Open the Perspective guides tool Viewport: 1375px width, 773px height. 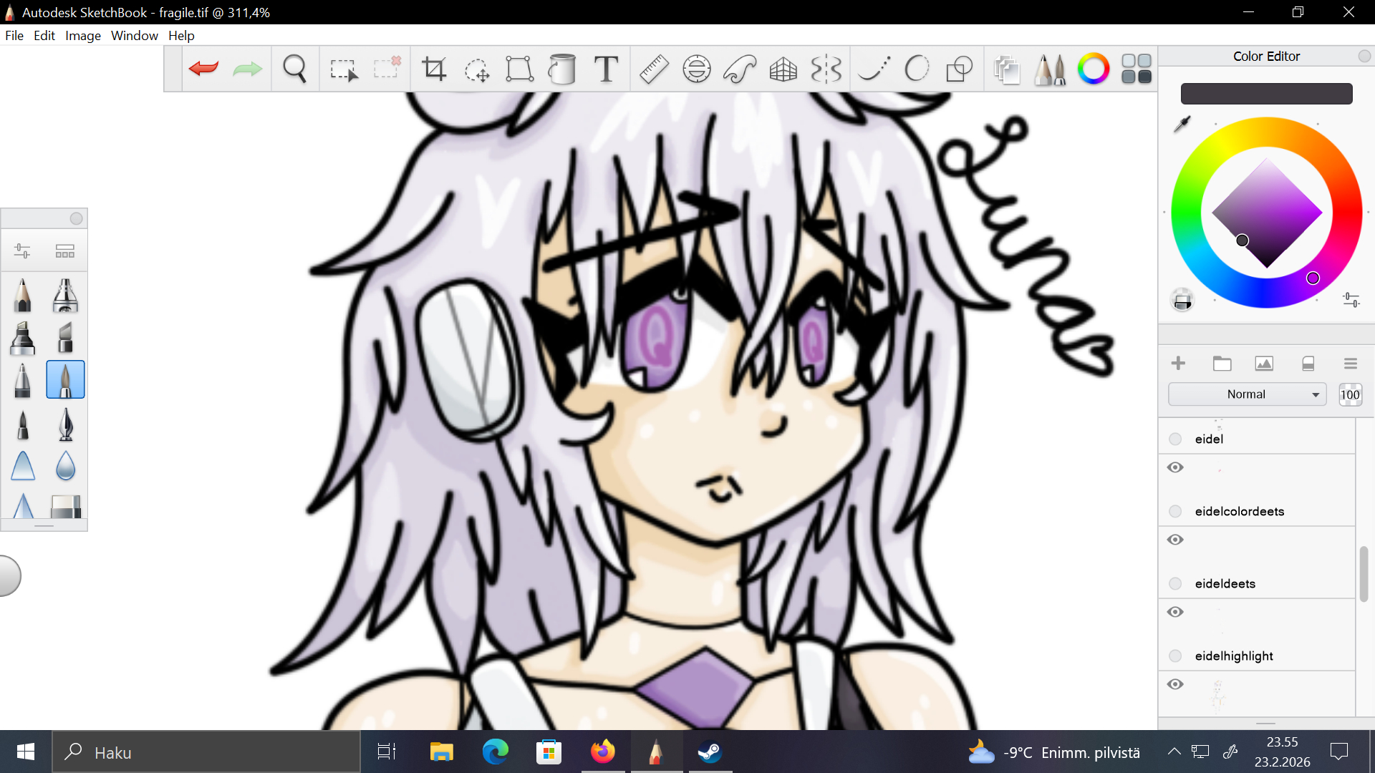point(783,69)
